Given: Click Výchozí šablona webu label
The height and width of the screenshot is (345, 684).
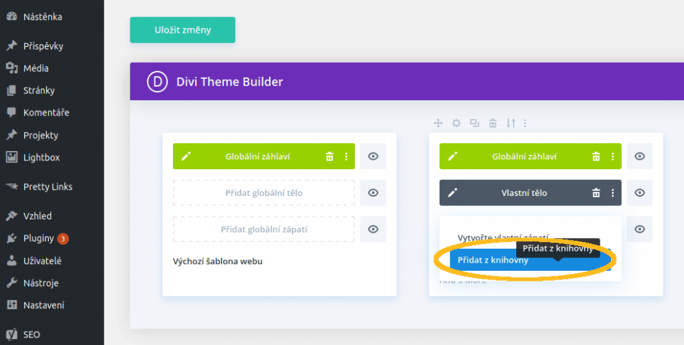Looking at the screenshot, I should pyautogui.click(x=218, y=261).
